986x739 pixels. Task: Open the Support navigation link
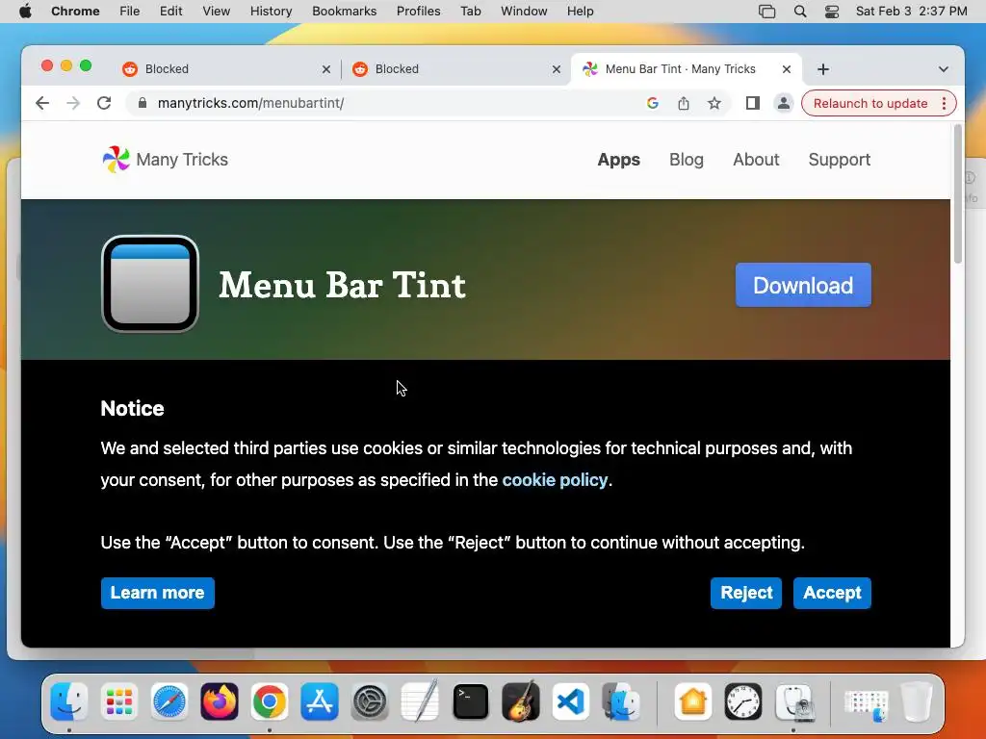(x=840, y=160)
